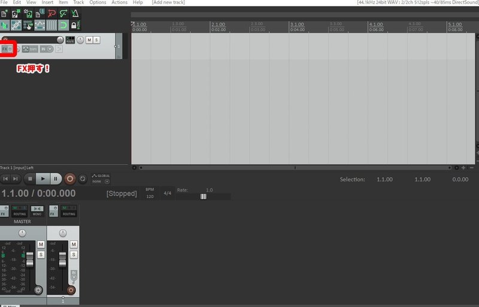Solo Track 1 on its mixer strip
This screenshot has height=307, width=479.
pos(74,255)
